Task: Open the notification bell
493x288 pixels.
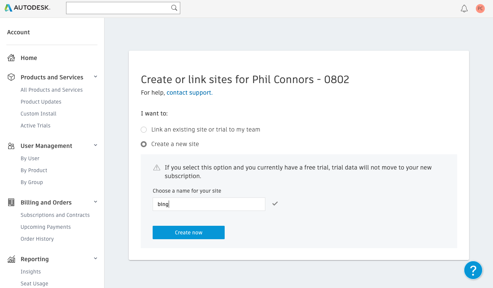Action: [x=464, y=8]
